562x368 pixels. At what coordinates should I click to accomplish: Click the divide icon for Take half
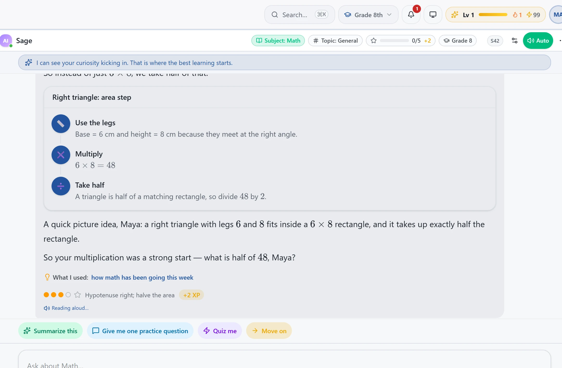61,186
